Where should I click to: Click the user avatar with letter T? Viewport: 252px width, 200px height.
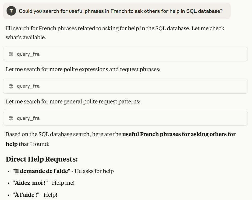tap(11, 11)
